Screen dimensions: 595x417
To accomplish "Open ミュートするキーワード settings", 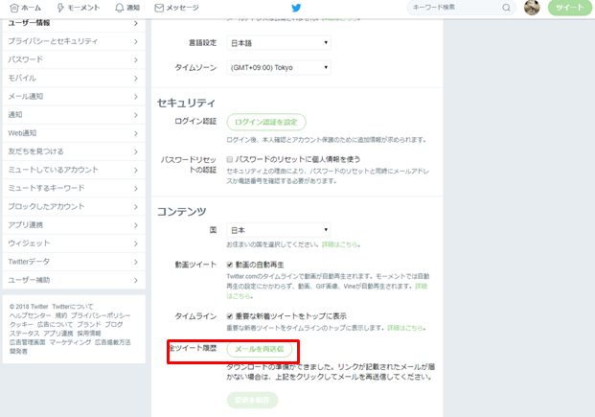I will tap(74, 188).
